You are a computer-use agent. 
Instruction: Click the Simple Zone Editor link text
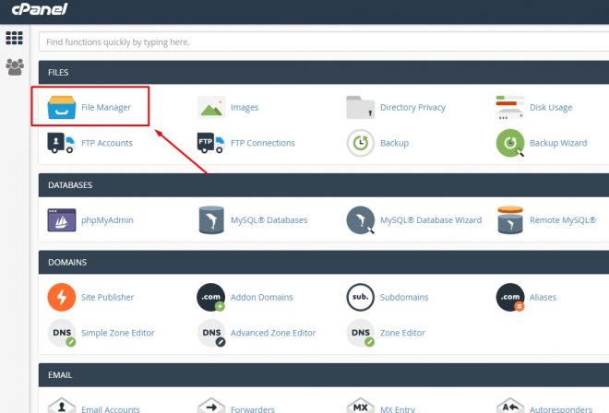118,333
